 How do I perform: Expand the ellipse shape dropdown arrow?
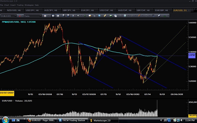[150, 16]
